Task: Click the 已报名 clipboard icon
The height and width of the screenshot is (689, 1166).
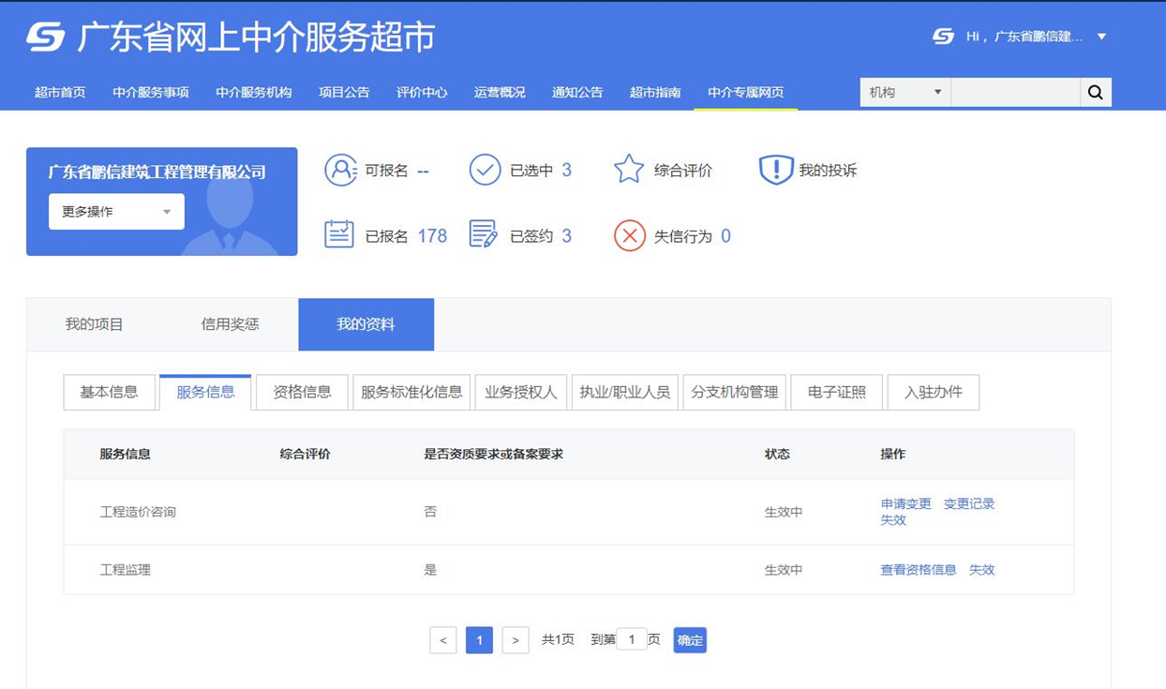Action: click(339, 234)
